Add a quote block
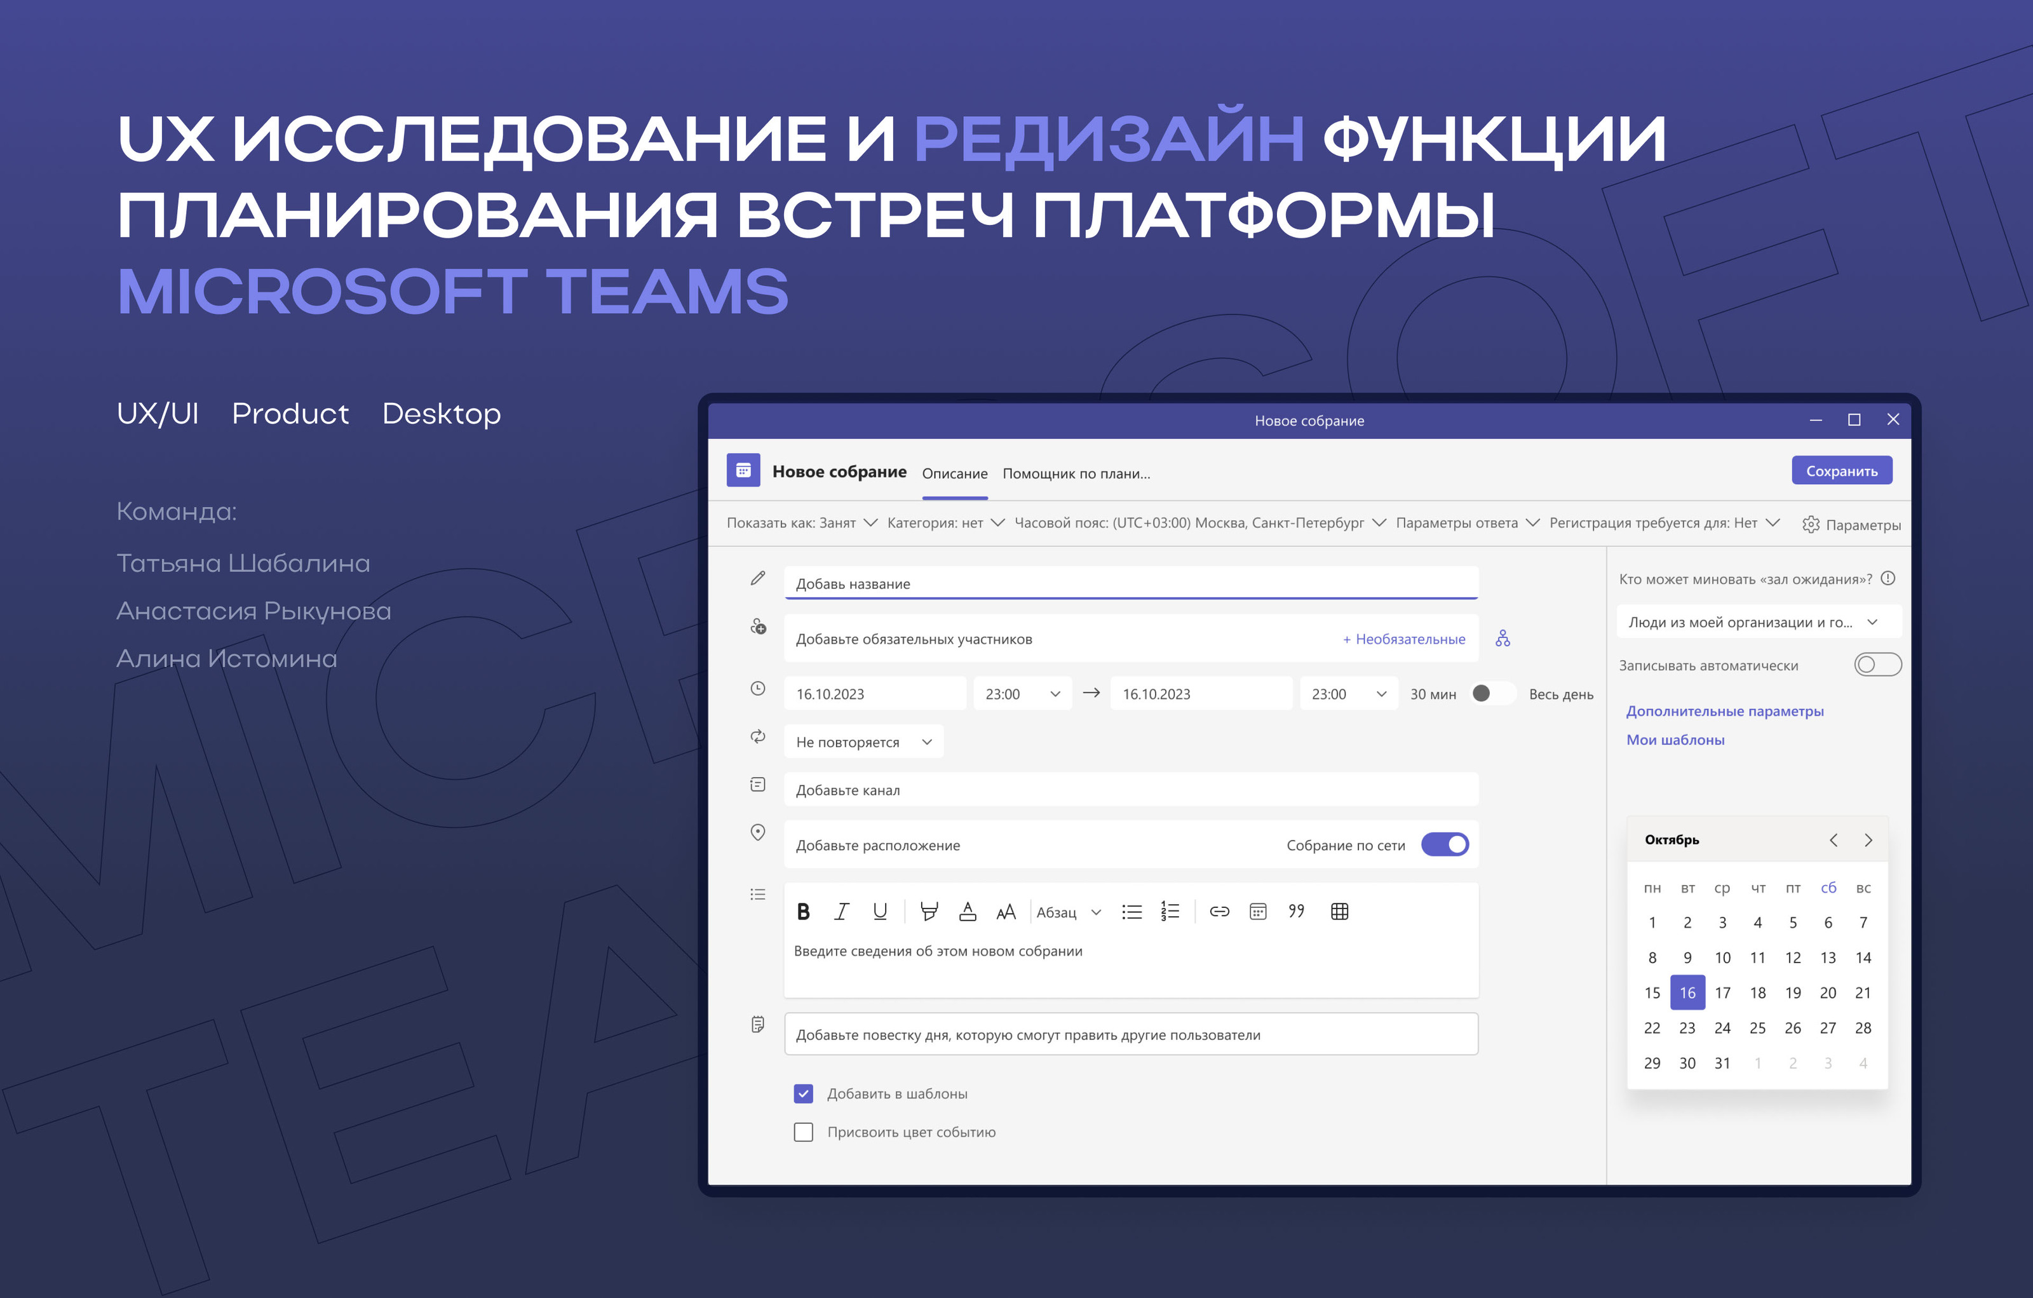Image resolution: width=2033 pixels, height=1298 pixels. pyautogui.click(x=1296, y=911)
